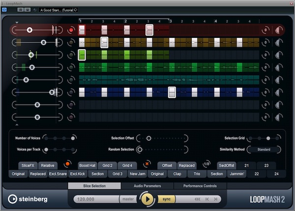Adjust red track volume knob
The height and width of the screenshot is (211, 295).
[279, 30]
